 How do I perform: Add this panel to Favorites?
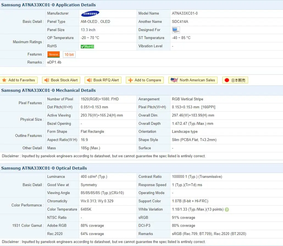pos(19,80)
